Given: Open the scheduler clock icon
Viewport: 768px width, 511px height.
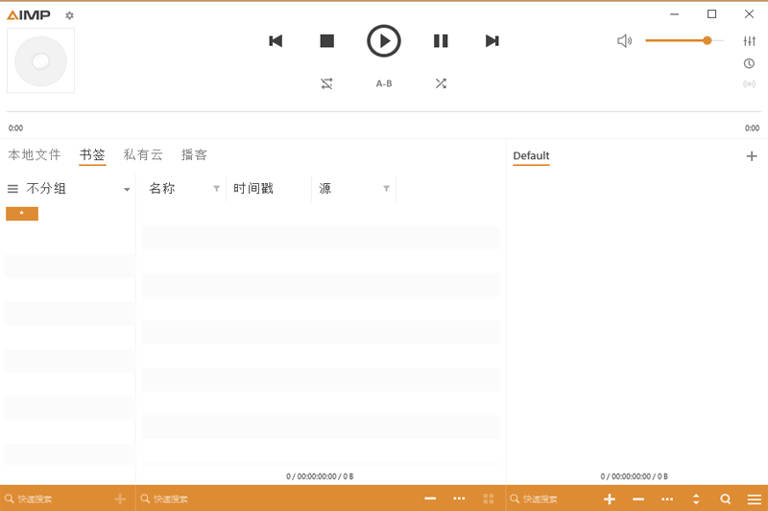Looking at the screenshot, I should [749, 63].
